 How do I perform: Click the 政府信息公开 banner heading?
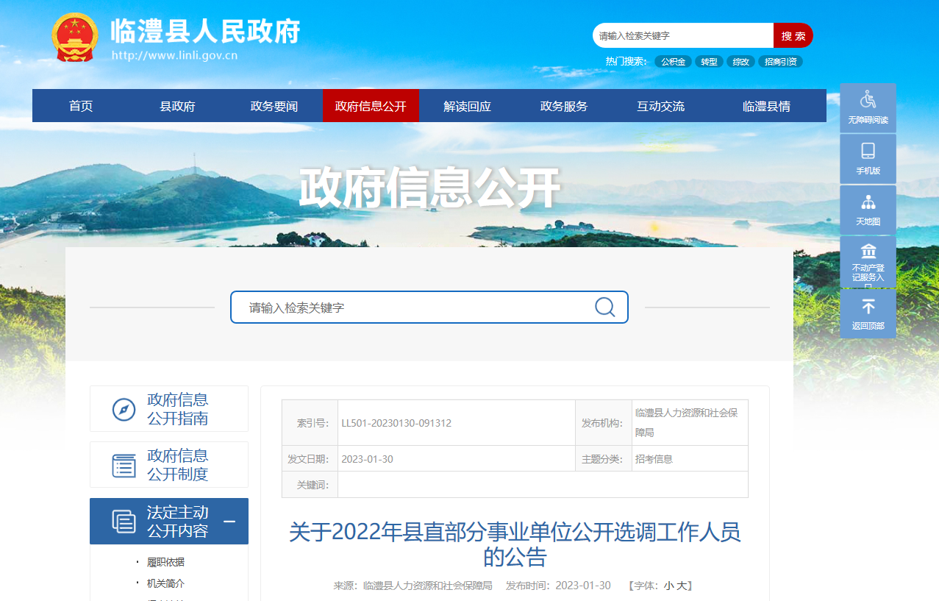pos(429,188)
